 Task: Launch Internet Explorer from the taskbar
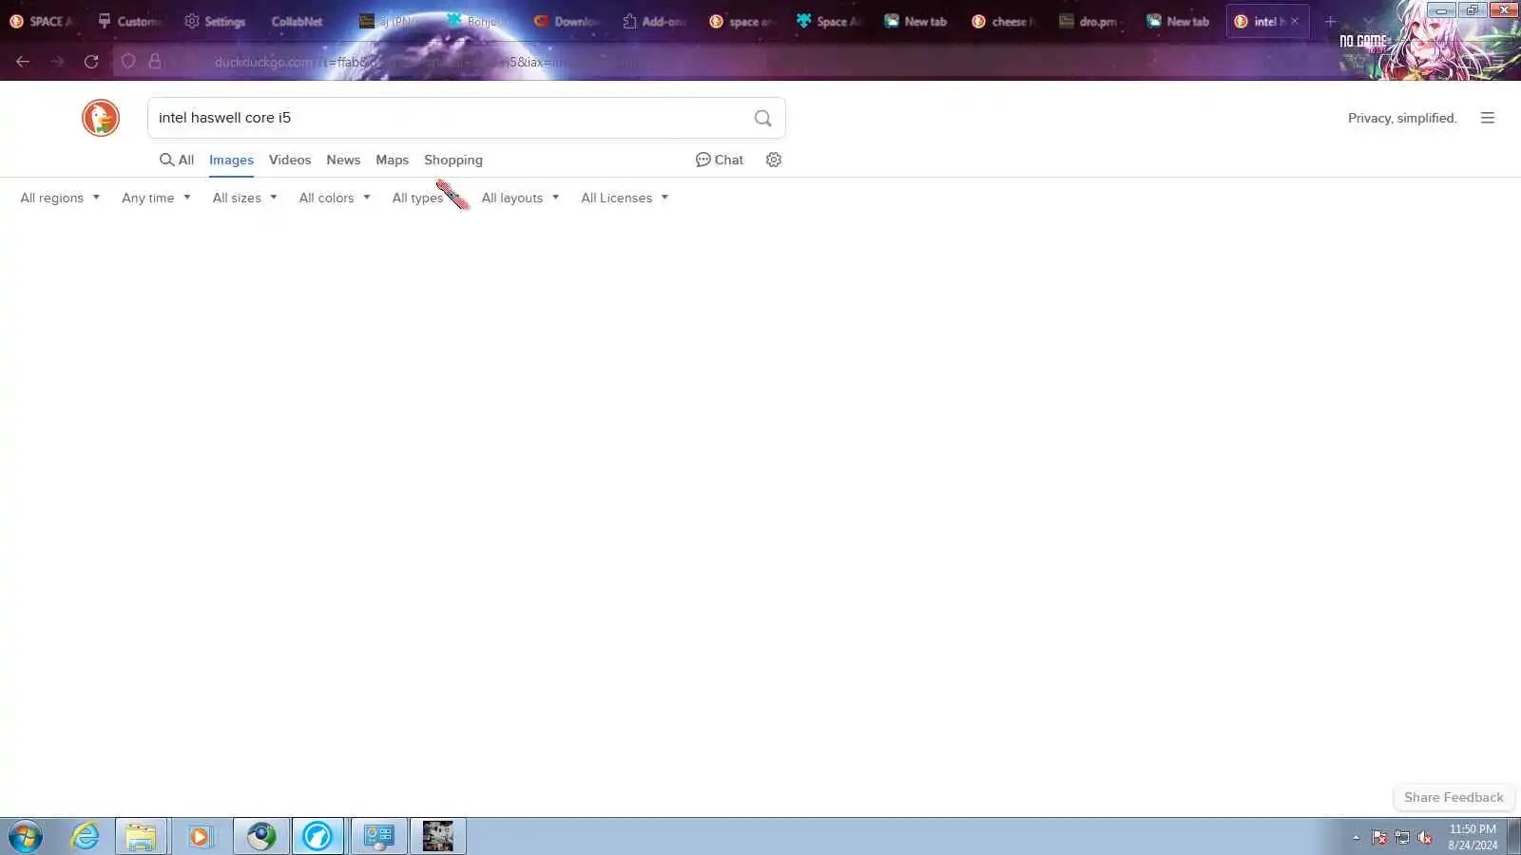(x=86, y=837)
